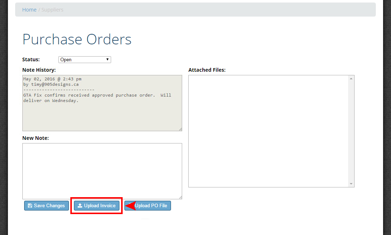391x235 pixels.
Task: Open the Status dropdown showing Open
Action: pyautogui.click(x=85, y=60)
